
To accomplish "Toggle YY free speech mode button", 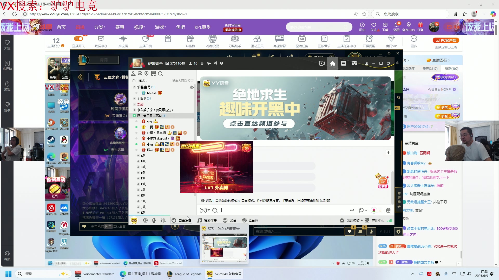I will pos(181,220).
